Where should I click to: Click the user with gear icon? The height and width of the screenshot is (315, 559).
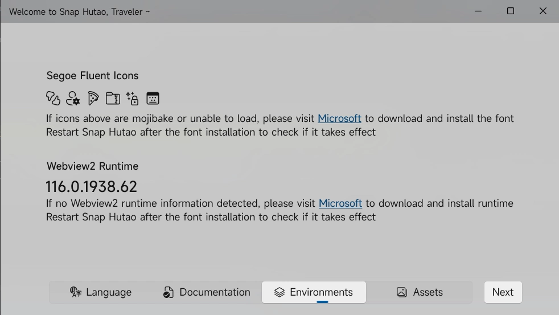pos(73,98)
